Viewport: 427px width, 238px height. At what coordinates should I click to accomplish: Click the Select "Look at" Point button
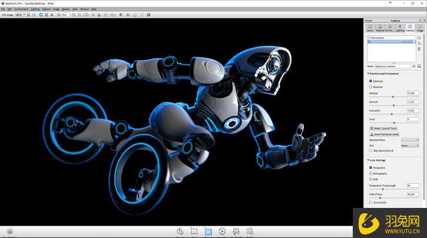[383, 128]
